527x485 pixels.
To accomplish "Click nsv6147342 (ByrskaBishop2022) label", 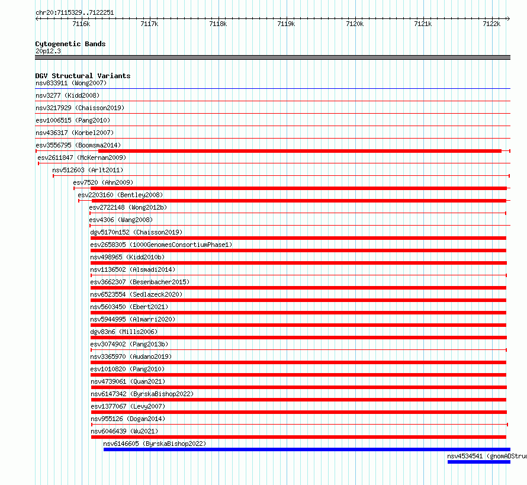I will pos(142,394).
